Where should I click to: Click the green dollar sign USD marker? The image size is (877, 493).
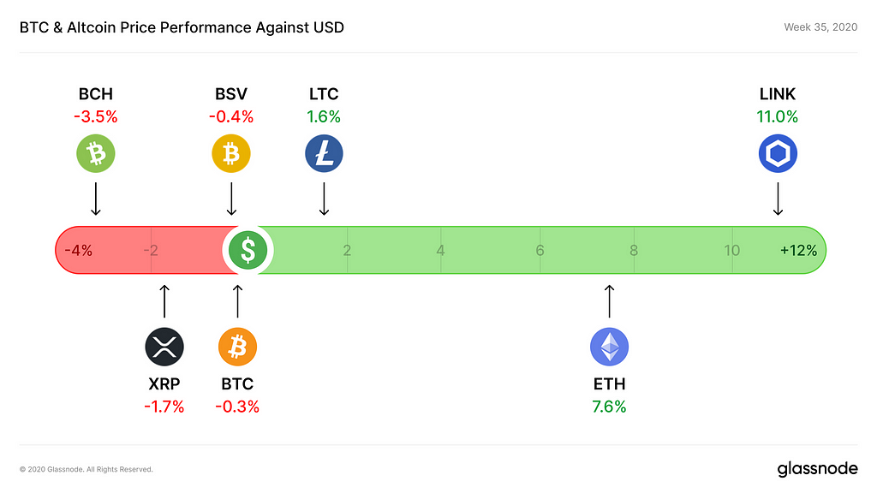pyautogui.click(x=248, y=250)
